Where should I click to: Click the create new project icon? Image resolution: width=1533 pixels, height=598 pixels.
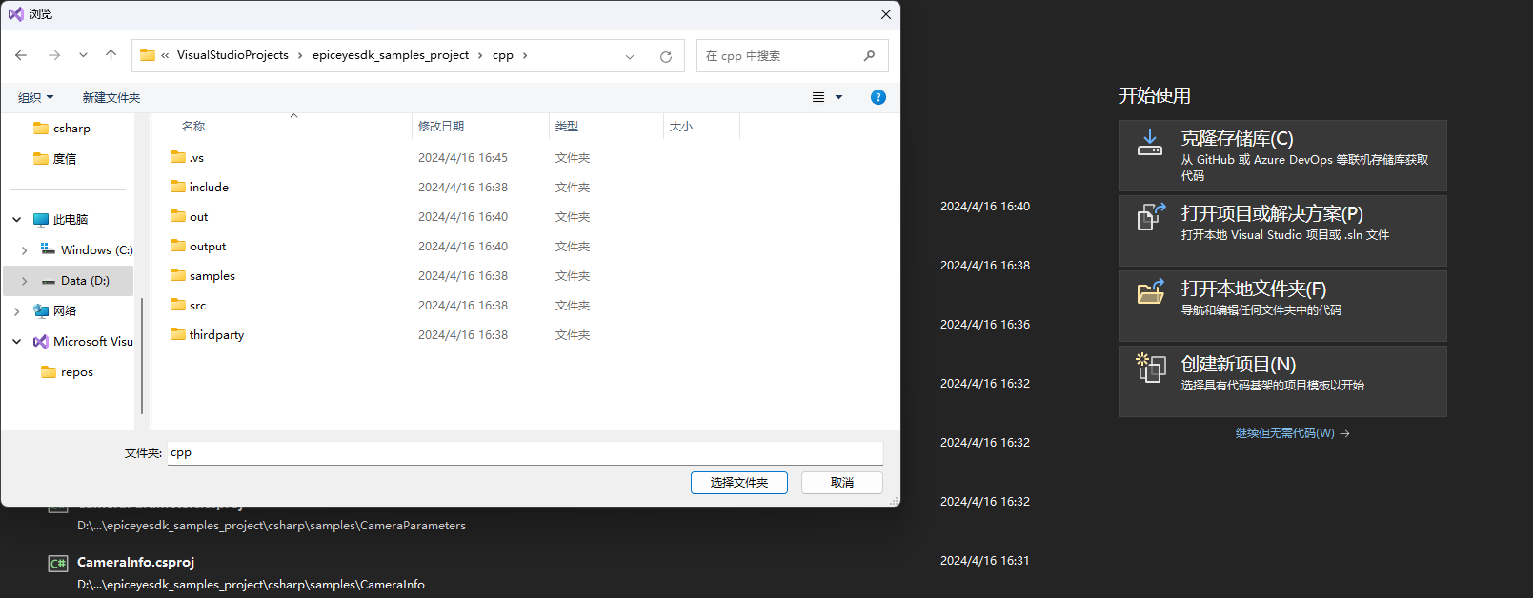click(1150, 367)
